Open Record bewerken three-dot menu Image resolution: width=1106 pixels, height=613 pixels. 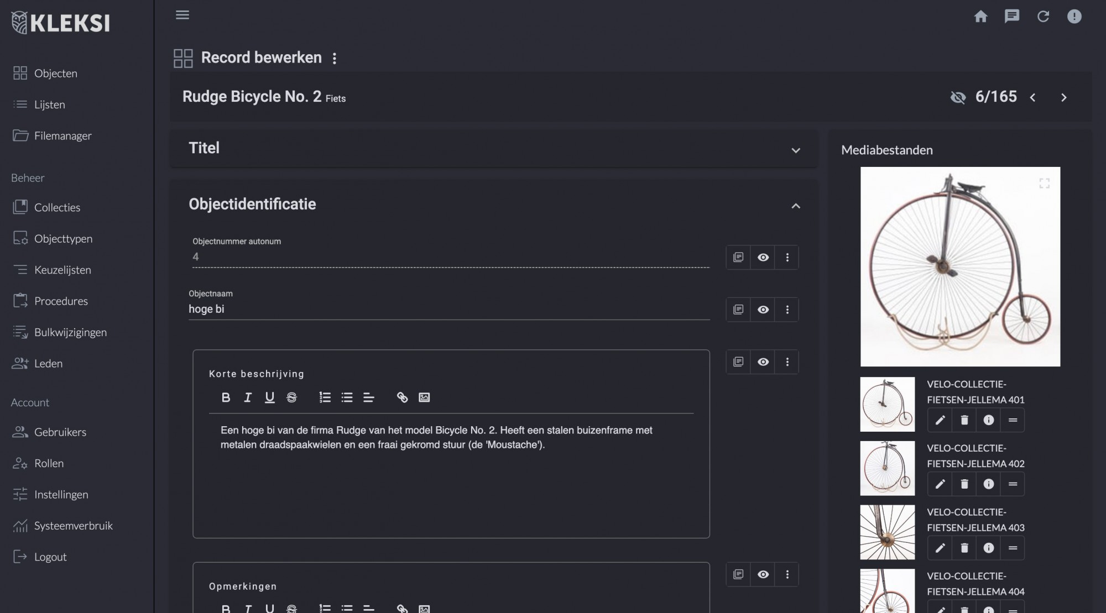tap(335, 59)
